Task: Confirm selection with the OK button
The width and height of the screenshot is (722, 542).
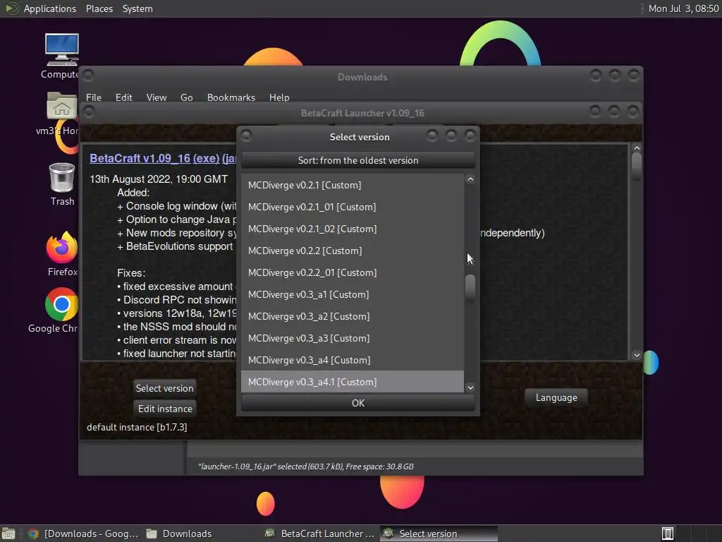Action: tap(357, 403)
